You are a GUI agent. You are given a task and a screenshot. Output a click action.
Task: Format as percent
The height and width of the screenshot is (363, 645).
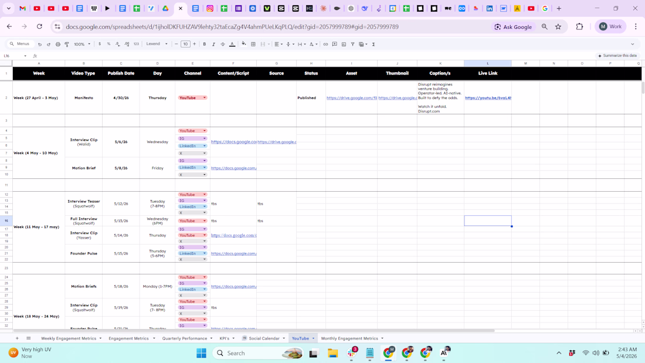[x=108, y=44]
